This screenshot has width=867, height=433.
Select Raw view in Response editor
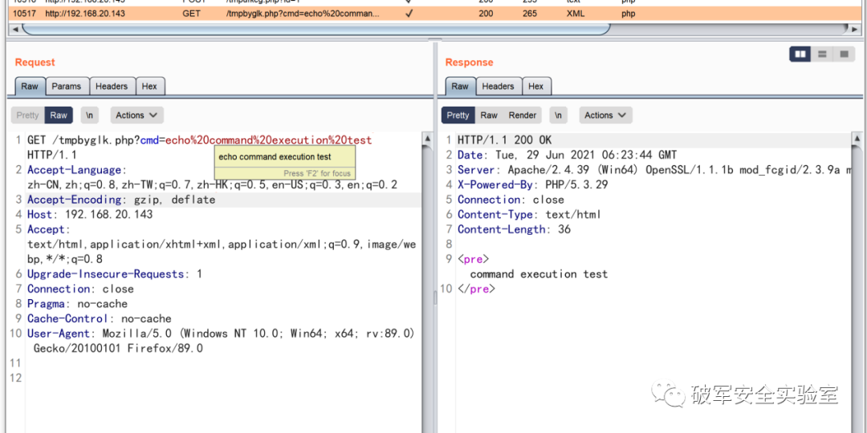[x=489, y=115]
